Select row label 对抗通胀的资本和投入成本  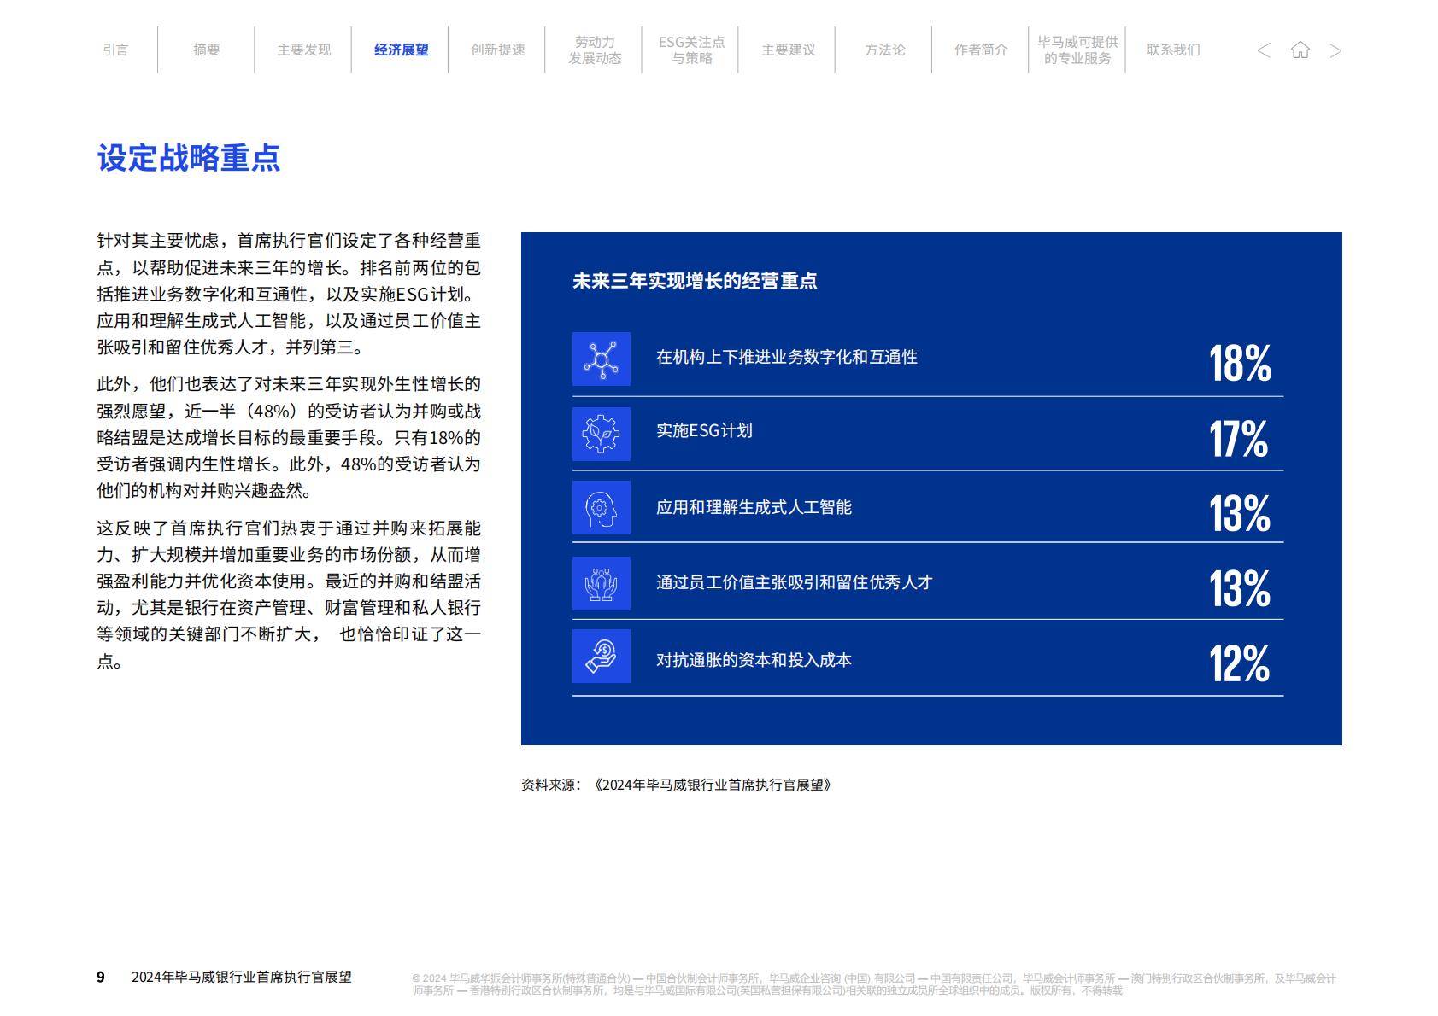coord(754,660)
